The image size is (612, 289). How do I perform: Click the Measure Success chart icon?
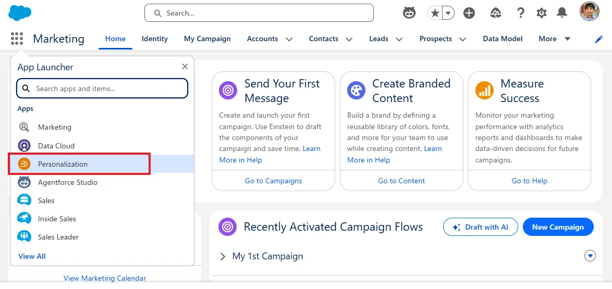pos(484,91)
